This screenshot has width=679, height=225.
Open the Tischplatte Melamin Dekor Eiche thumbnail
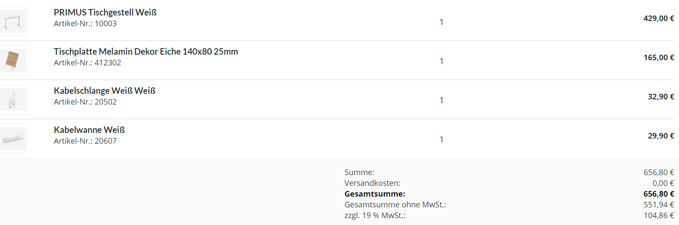[13, 60]
